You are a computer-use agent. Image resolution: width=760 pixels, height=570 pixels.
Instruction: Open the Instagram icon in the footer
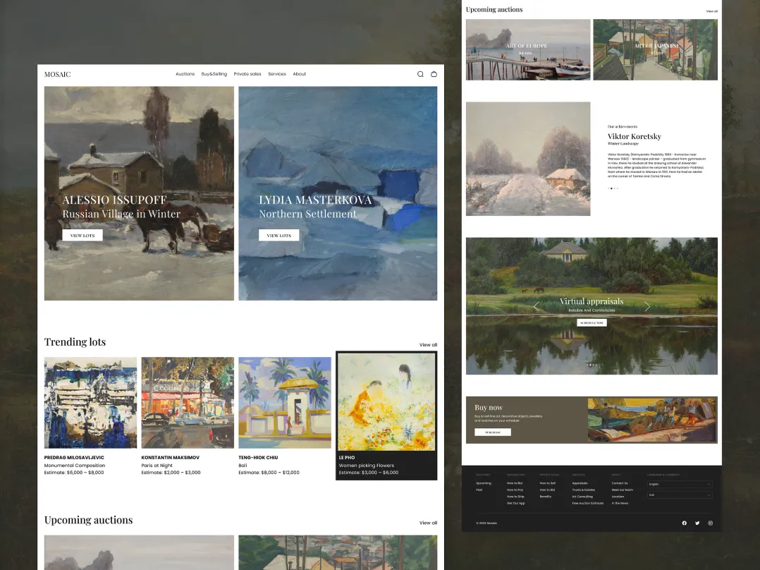click(711, 523)
